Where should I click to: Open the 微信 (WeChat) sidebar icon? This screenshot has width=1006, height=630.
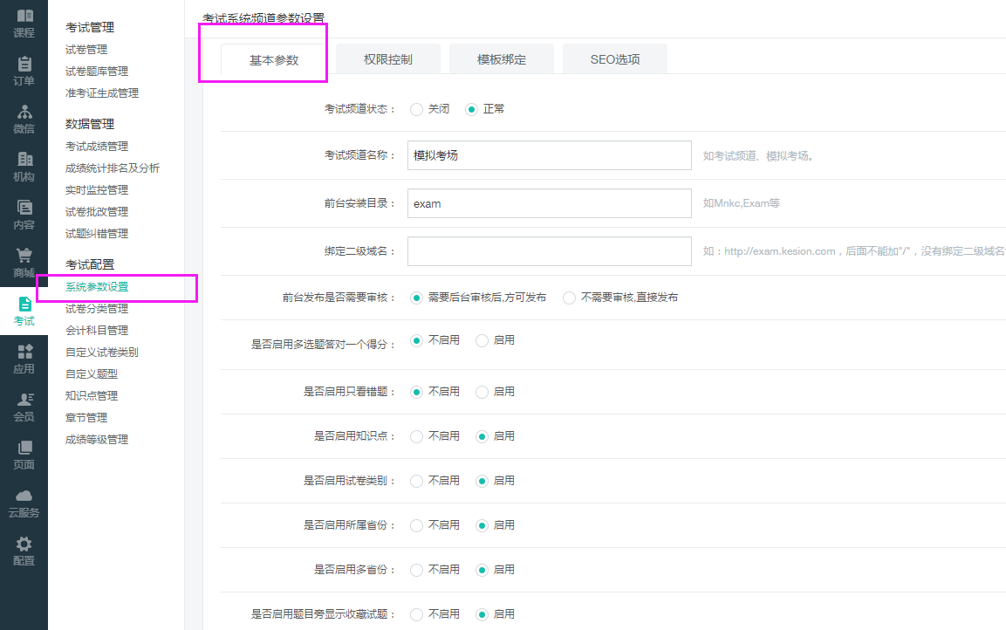(x=24, y=113)
